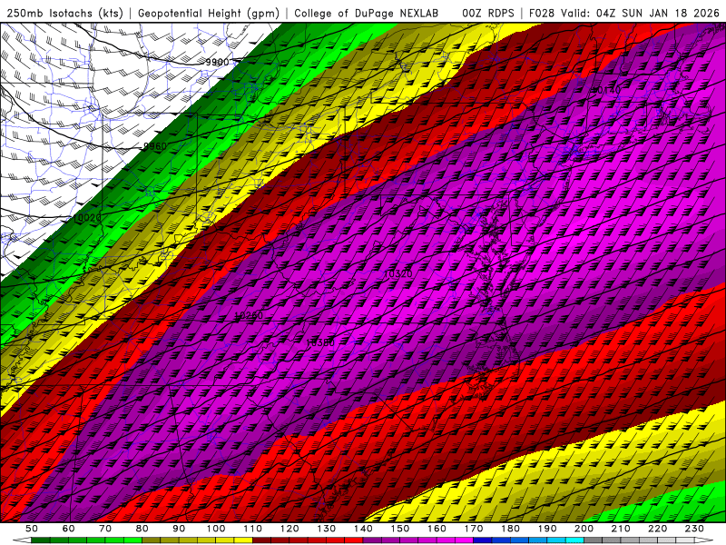Click the 60 value on the color scale
Viewport: 726px width, 545px height.
[69, 529]
